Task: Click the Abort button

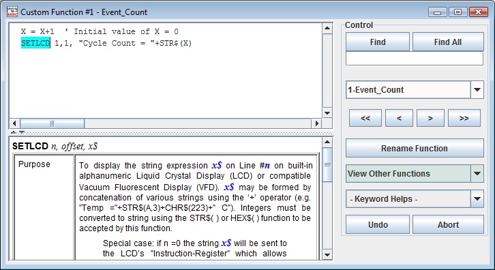Action: (448, 224)
